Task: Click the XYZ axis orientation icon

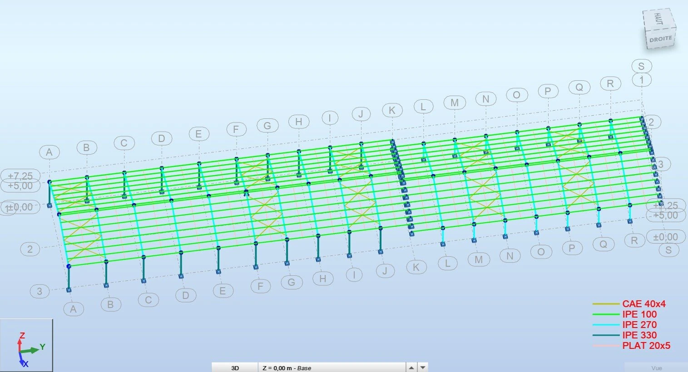Action: point(26,345)
